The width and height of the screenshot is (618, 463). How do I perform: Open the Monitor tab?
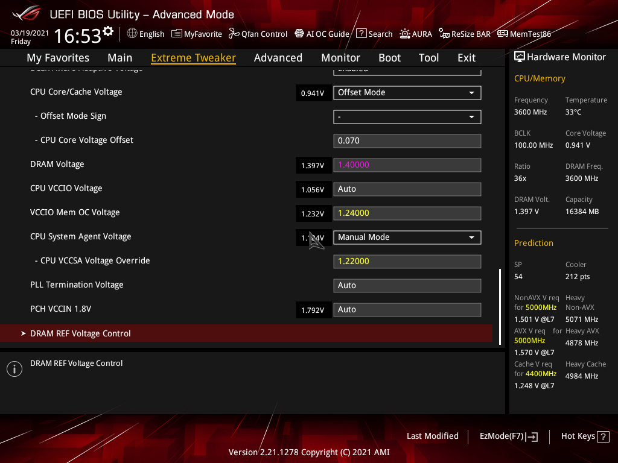pyautogui.click(x=340, y=58)
